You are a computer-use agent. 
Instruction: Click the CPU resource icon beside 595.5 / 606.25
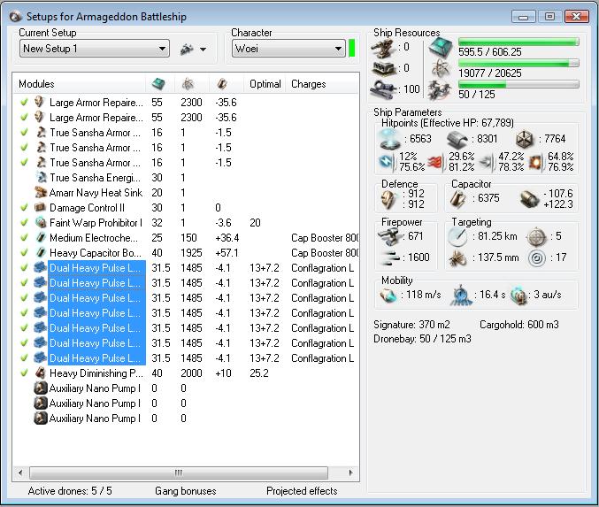tap(441, 48)
